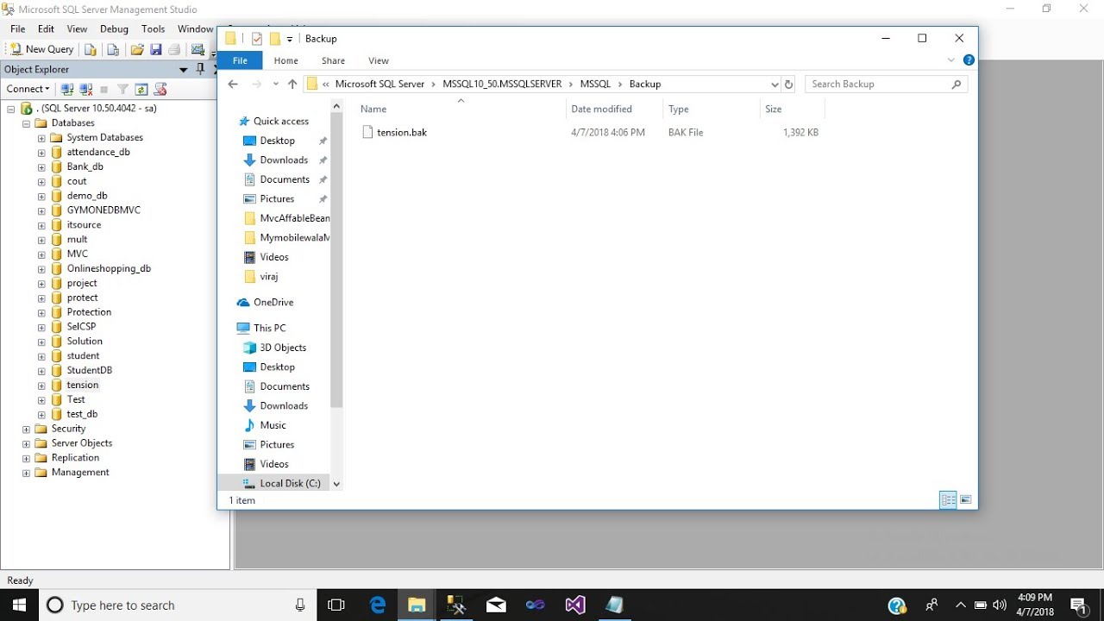
Task: Sort by Date modified column header
Action: tap(601, 109)
